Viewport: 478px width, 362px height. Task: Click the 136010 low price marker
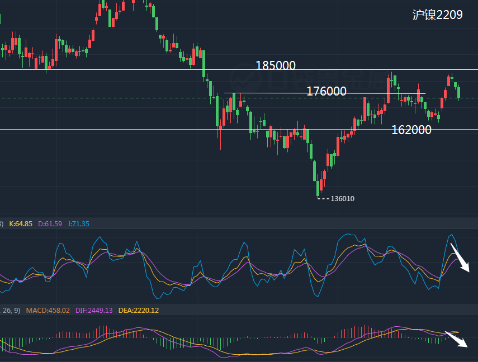(x=342, y=199)
